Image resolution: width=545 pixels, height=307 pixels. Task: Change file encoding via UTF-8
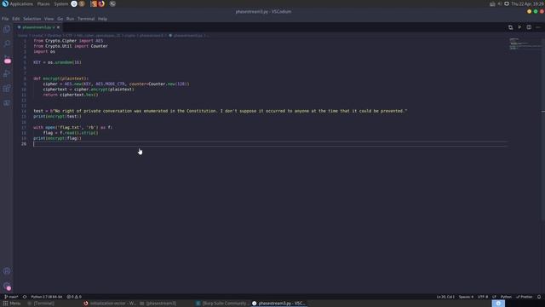point(483,297)
